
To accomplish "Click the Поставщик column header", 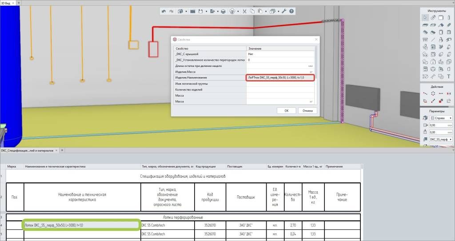I will [246, 167].
